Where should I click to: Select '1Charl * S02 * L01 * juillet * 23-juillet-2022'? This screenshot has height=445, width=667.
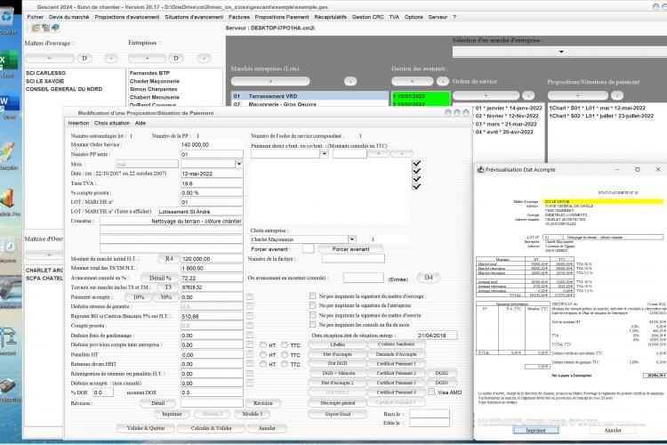pyautogui.click(x=601, y=116)
